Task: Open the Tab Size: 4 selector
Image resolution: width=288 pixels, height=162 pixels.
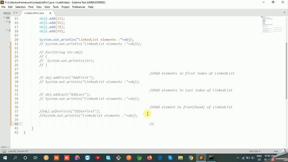Action: tap(255, 151)
